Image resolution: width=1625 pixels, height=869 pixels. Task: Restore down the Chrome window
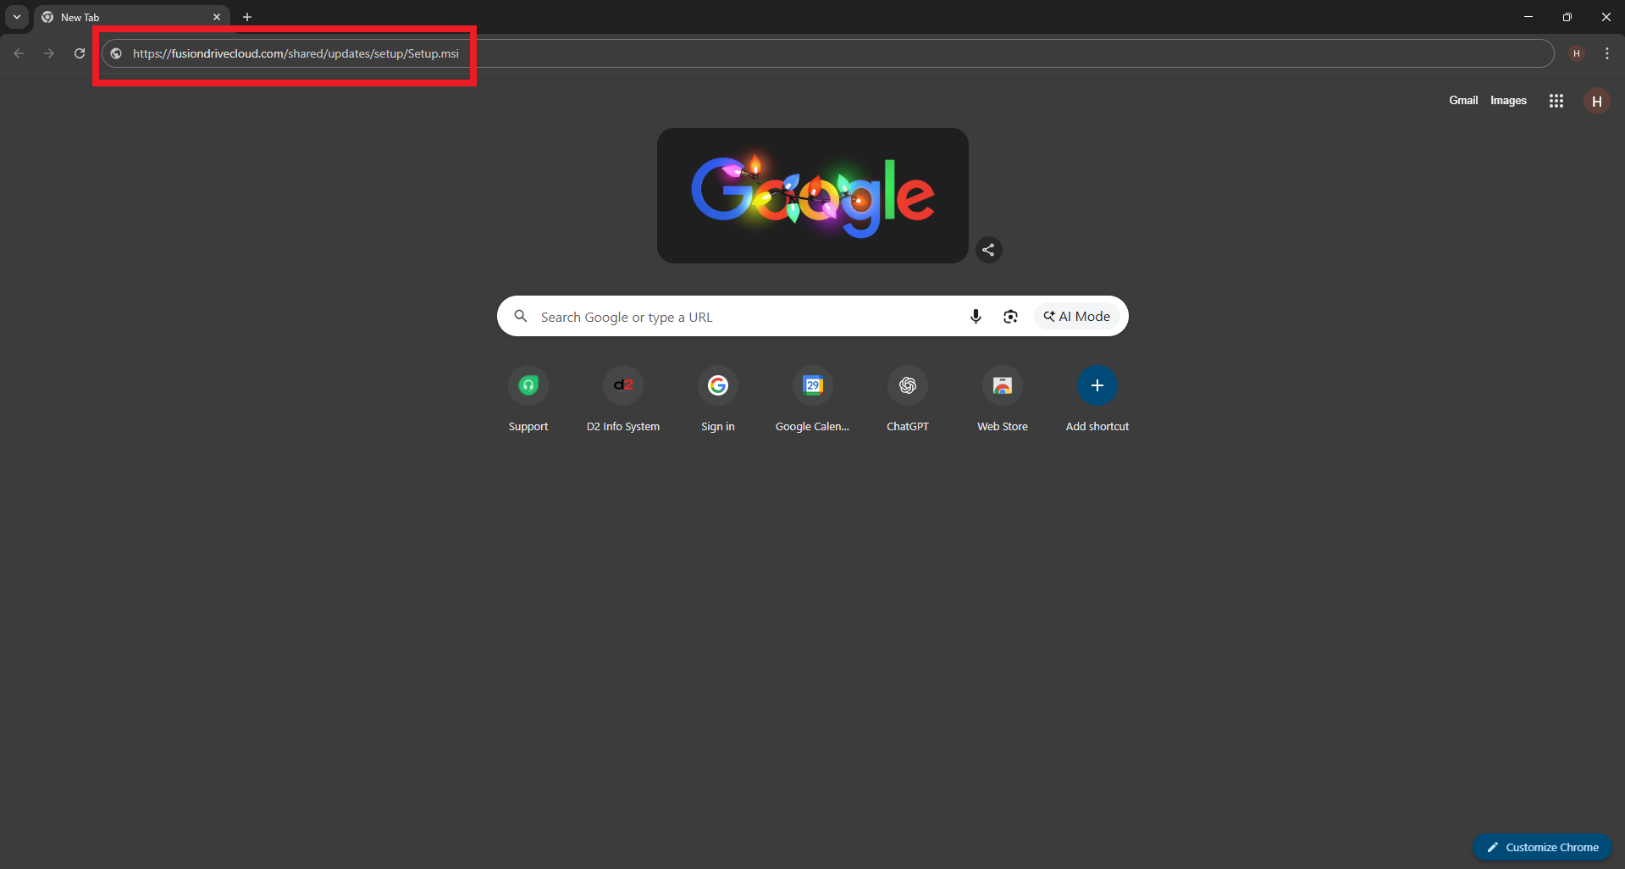[1567, 17]
